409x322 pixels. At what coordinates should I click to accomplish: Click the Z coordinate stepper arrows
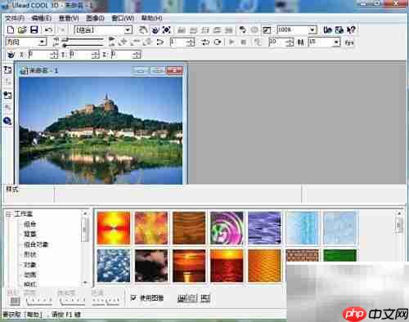137,55
